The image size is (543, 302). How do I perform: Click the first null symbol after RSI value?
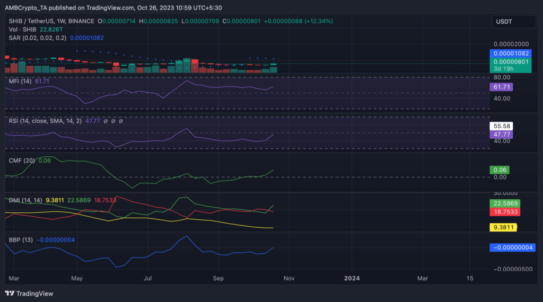pos(106,121)
